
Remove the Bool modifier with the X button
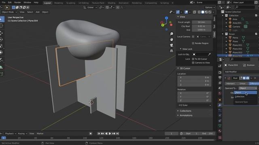[255, 78]
